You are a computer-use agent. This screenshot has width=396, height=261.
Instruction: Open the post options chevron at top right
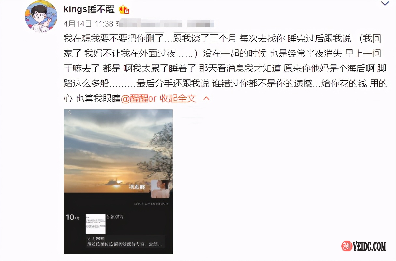pyautogui.click(x=385, y=4)
